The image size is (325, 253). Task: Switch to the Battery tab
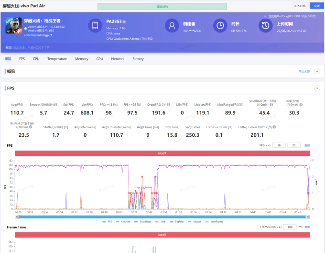tap(138, 59)
